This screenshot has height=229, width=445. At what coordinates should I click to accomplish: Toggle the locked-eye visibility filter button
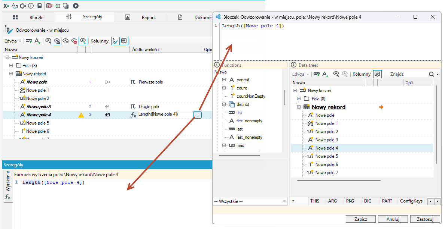[x=57, y=41]
